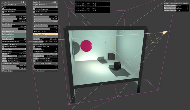Click the Type slider in Light Params 0

pyautogui.click(x=14, y=7)
